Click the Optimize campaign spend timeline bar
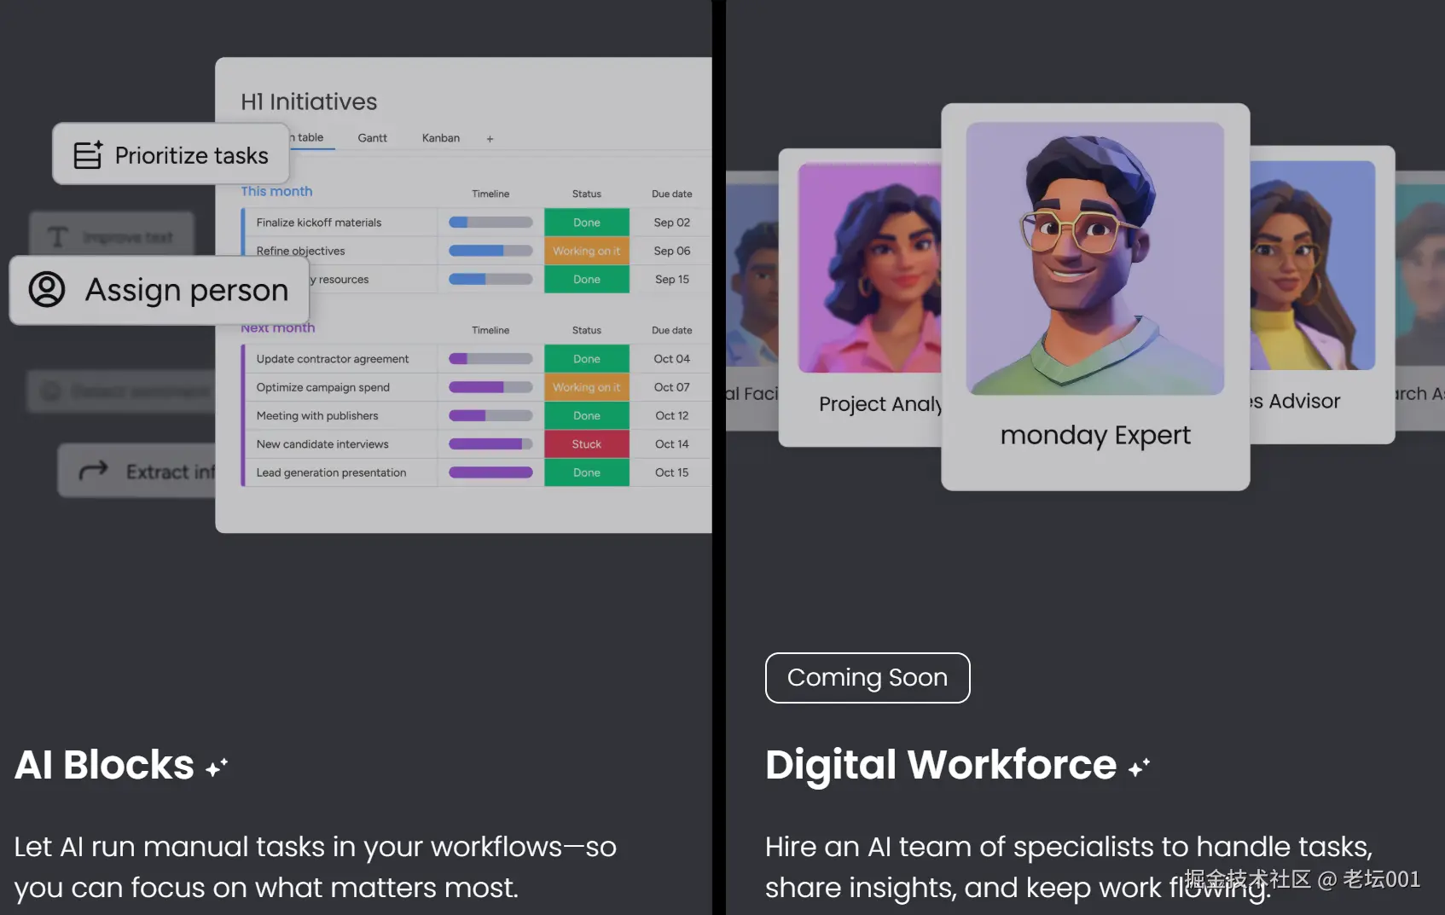1445x915 pixels. [x=490, y=387]
